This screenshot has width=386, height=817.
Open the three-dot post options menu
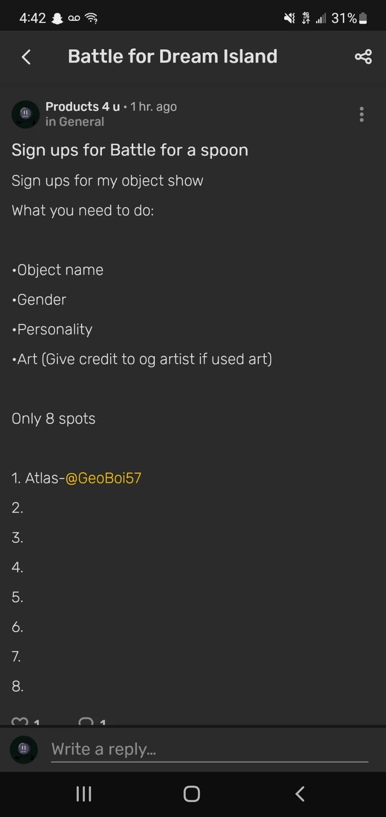(361, 114)
